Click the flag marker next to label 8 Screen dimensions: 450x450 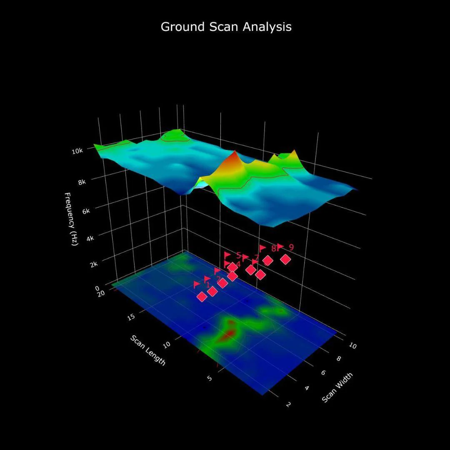click(x=262, y=248)
